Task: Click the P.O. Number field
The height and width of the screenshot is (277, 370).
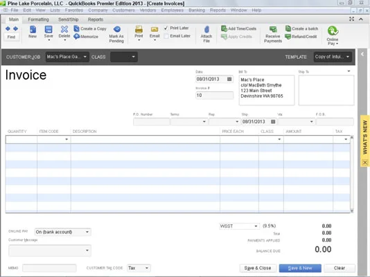Action: coord(151,122)
